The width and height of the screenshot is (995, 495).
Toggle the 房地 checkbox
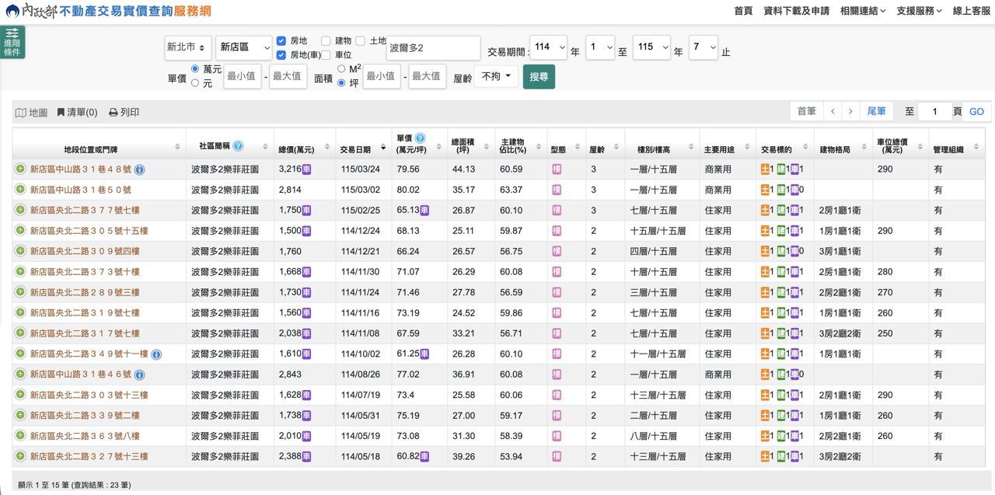coord(281,40)
